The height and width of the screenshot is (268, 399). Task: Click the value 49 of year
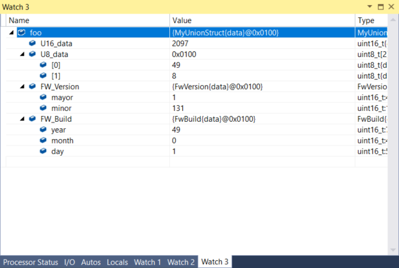pyautogui.click(x=176, y=130)
